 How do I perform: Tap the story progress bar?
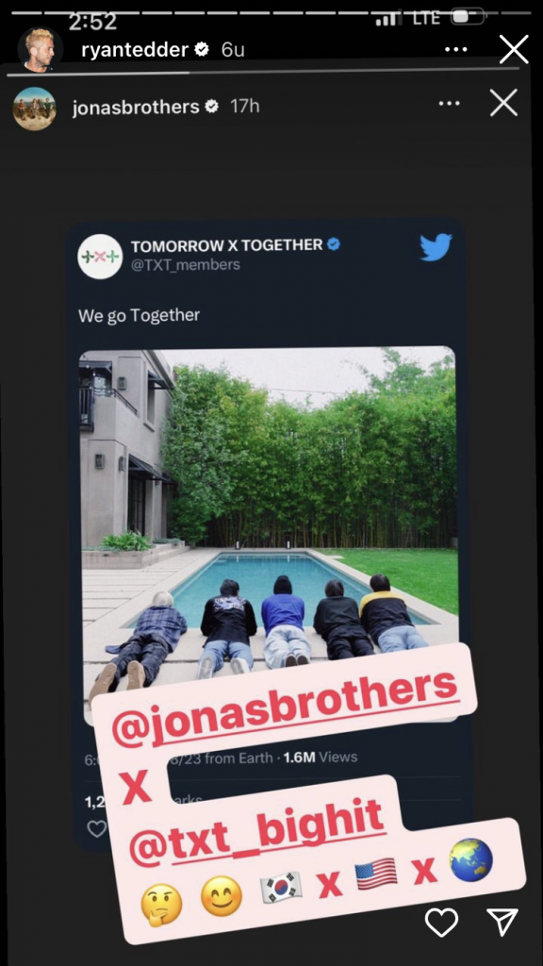point(263,74)
